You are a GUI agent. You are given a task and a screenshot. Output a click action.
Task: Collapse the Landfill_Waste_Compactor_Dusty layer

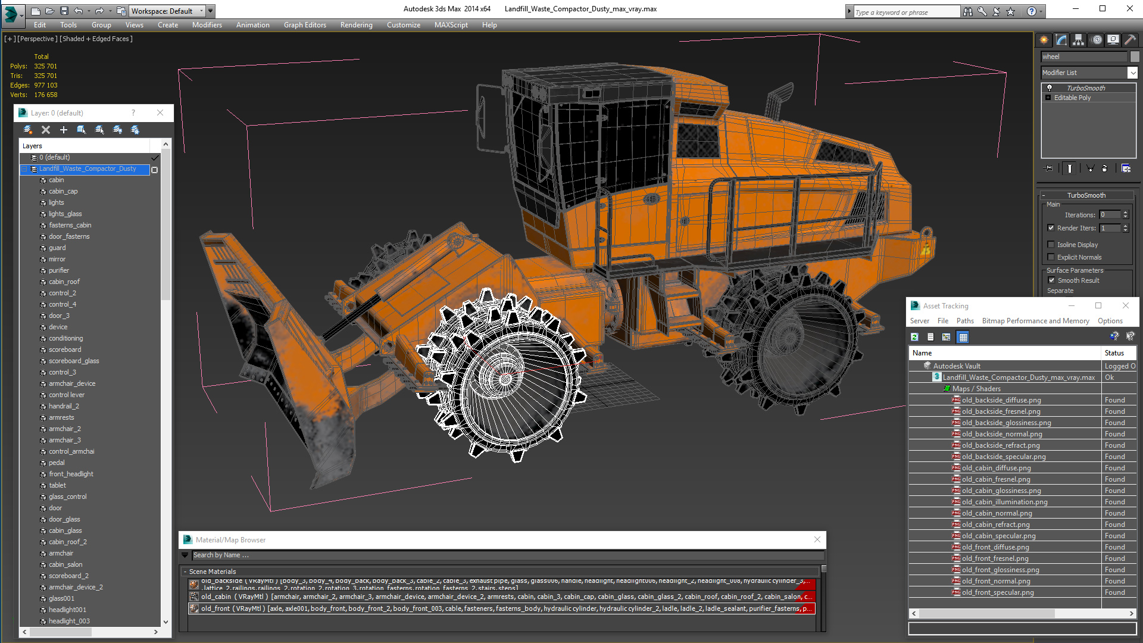click(x=25, y=169)
